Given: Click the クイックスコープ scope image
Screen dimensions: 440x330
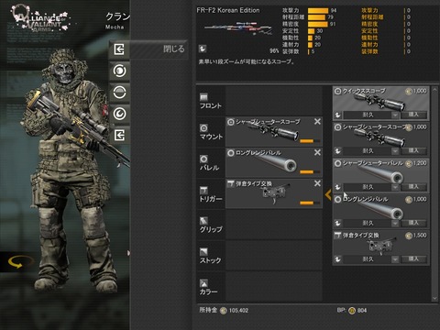Looking at the screenshot, I should (x=379, y=102).
